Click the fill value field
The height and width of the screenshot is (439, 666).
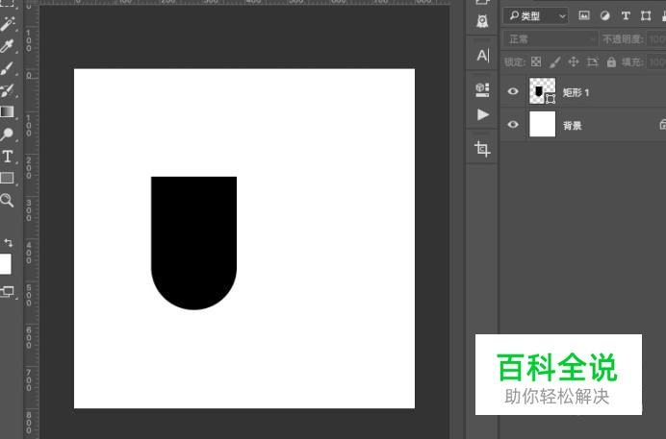click(x=656, y=62)
